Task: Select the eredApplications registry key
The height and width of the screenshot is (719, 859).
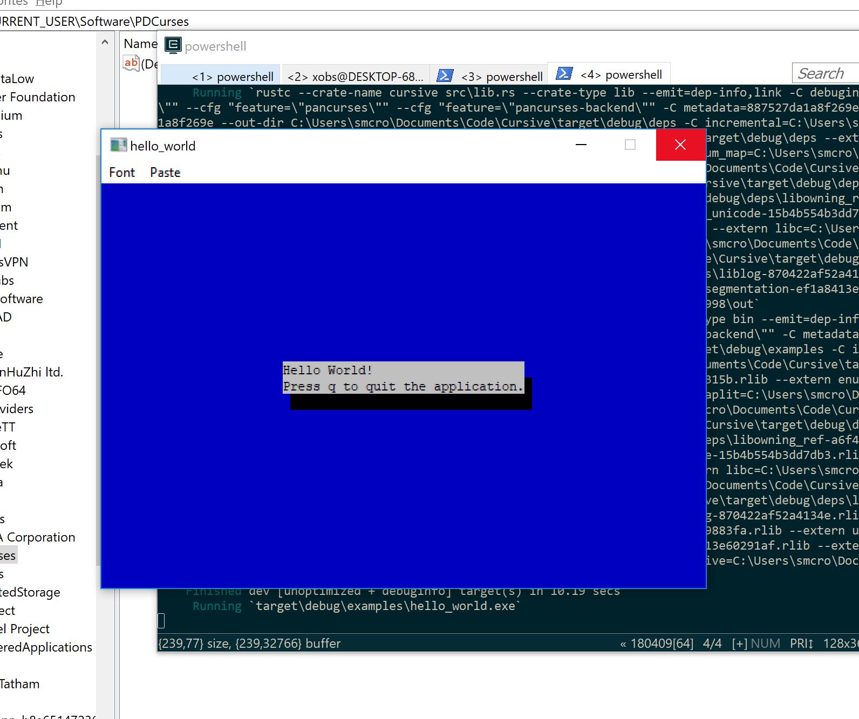Action: click(x=46, y=647)
